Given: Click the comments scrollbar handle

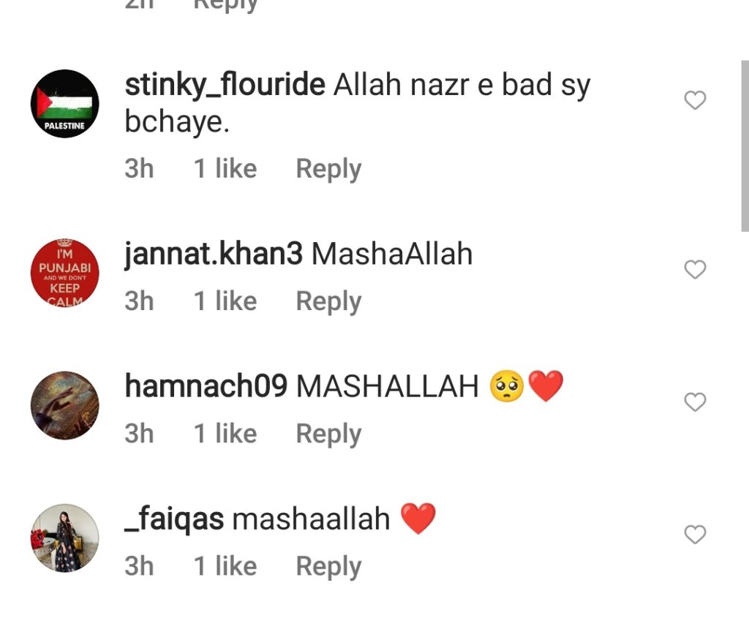Looking at the screenshot, I should (x=745, y=146).
